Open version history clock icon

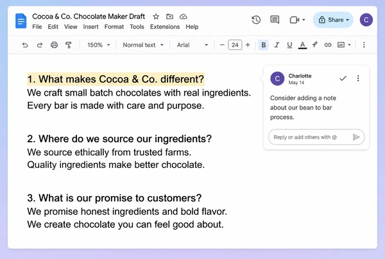click(x=256, y=20)
